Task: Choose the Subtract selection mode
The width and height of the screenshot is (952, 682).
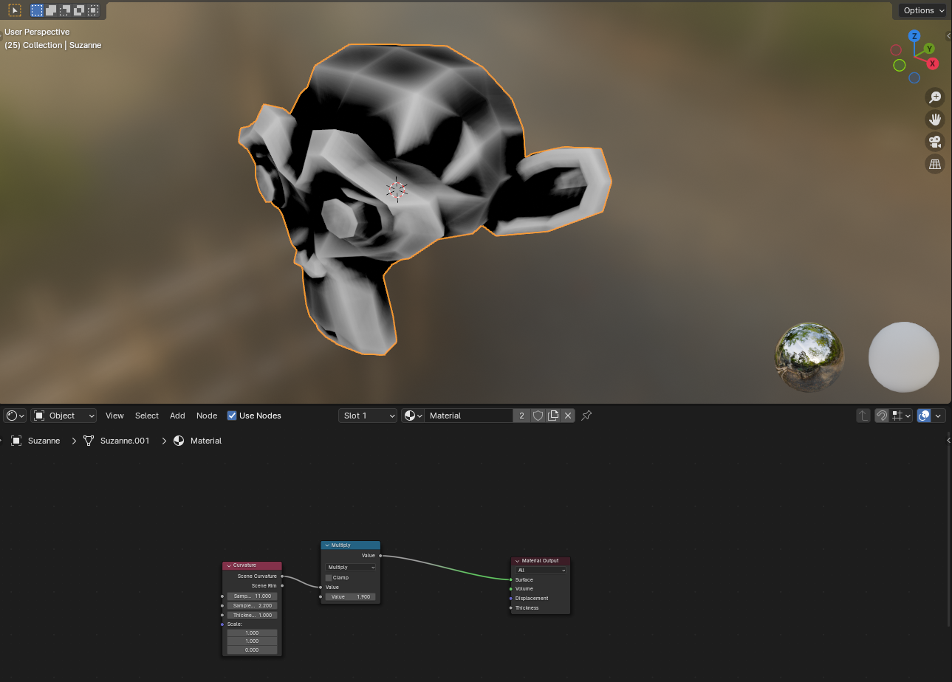Action: (65, 10)
